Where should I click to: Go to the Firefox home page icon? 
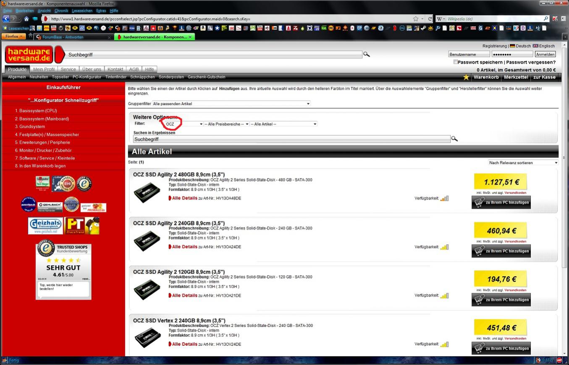(26, 19)
